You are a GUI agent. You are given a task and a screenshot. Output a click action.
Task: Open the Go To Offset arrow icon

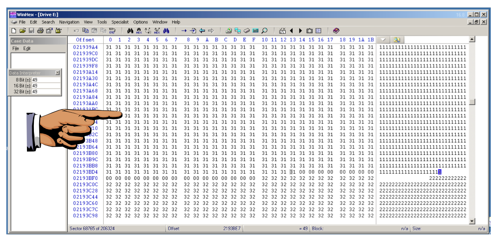[x=184, y=31]
